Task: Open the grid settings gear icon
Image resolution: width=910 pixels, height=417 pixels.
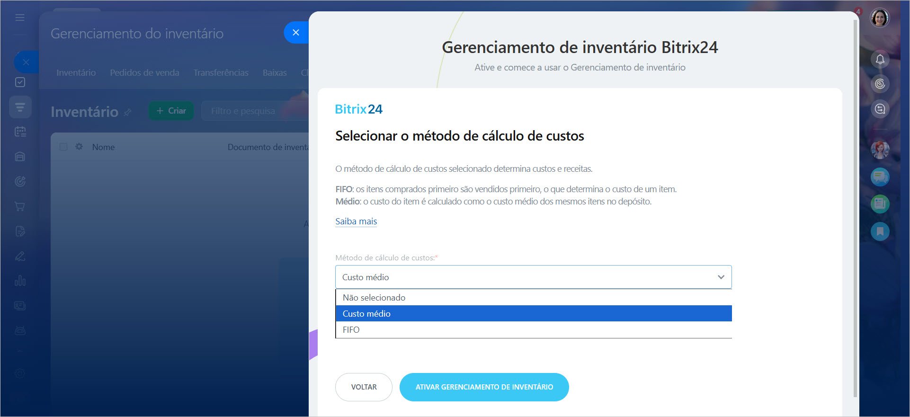Action: click(x=79, y=147)
